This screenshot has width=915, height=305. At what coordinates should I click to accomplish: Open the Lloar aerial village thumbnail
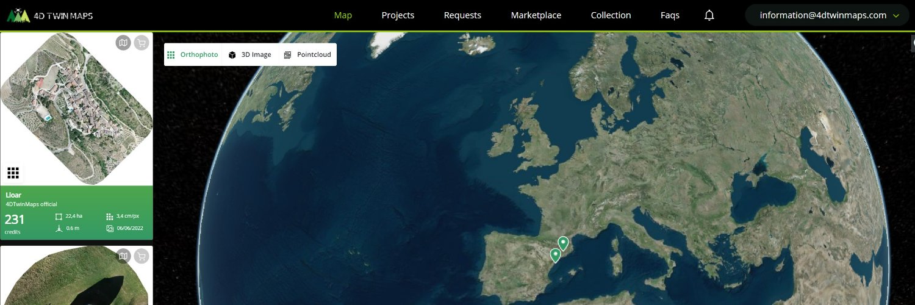click(x=76, y=109)
